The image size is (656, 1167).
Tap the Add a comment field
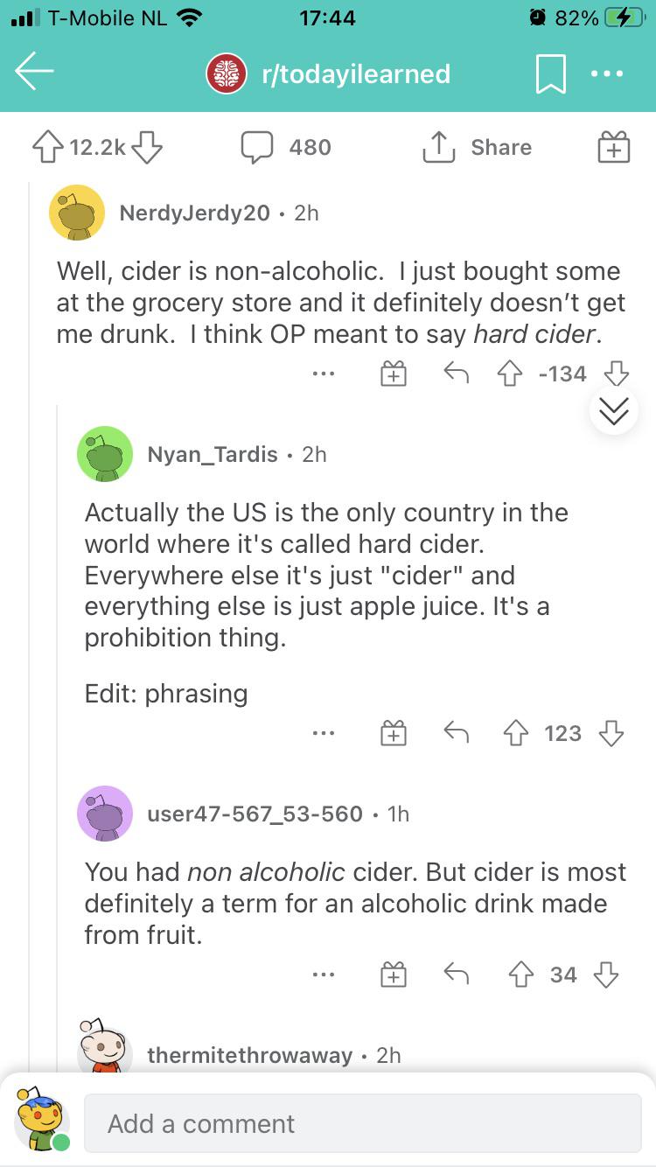[x=362, y=1123]
